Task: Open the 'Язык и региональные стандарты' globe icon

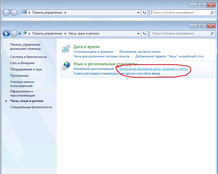Action: pos(66,66)
